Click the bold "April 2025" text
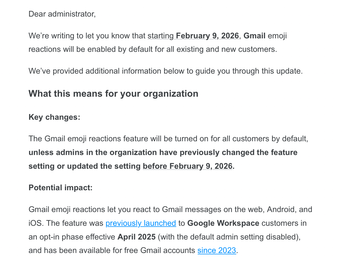The image size is (342, 260). pos(137,237)
